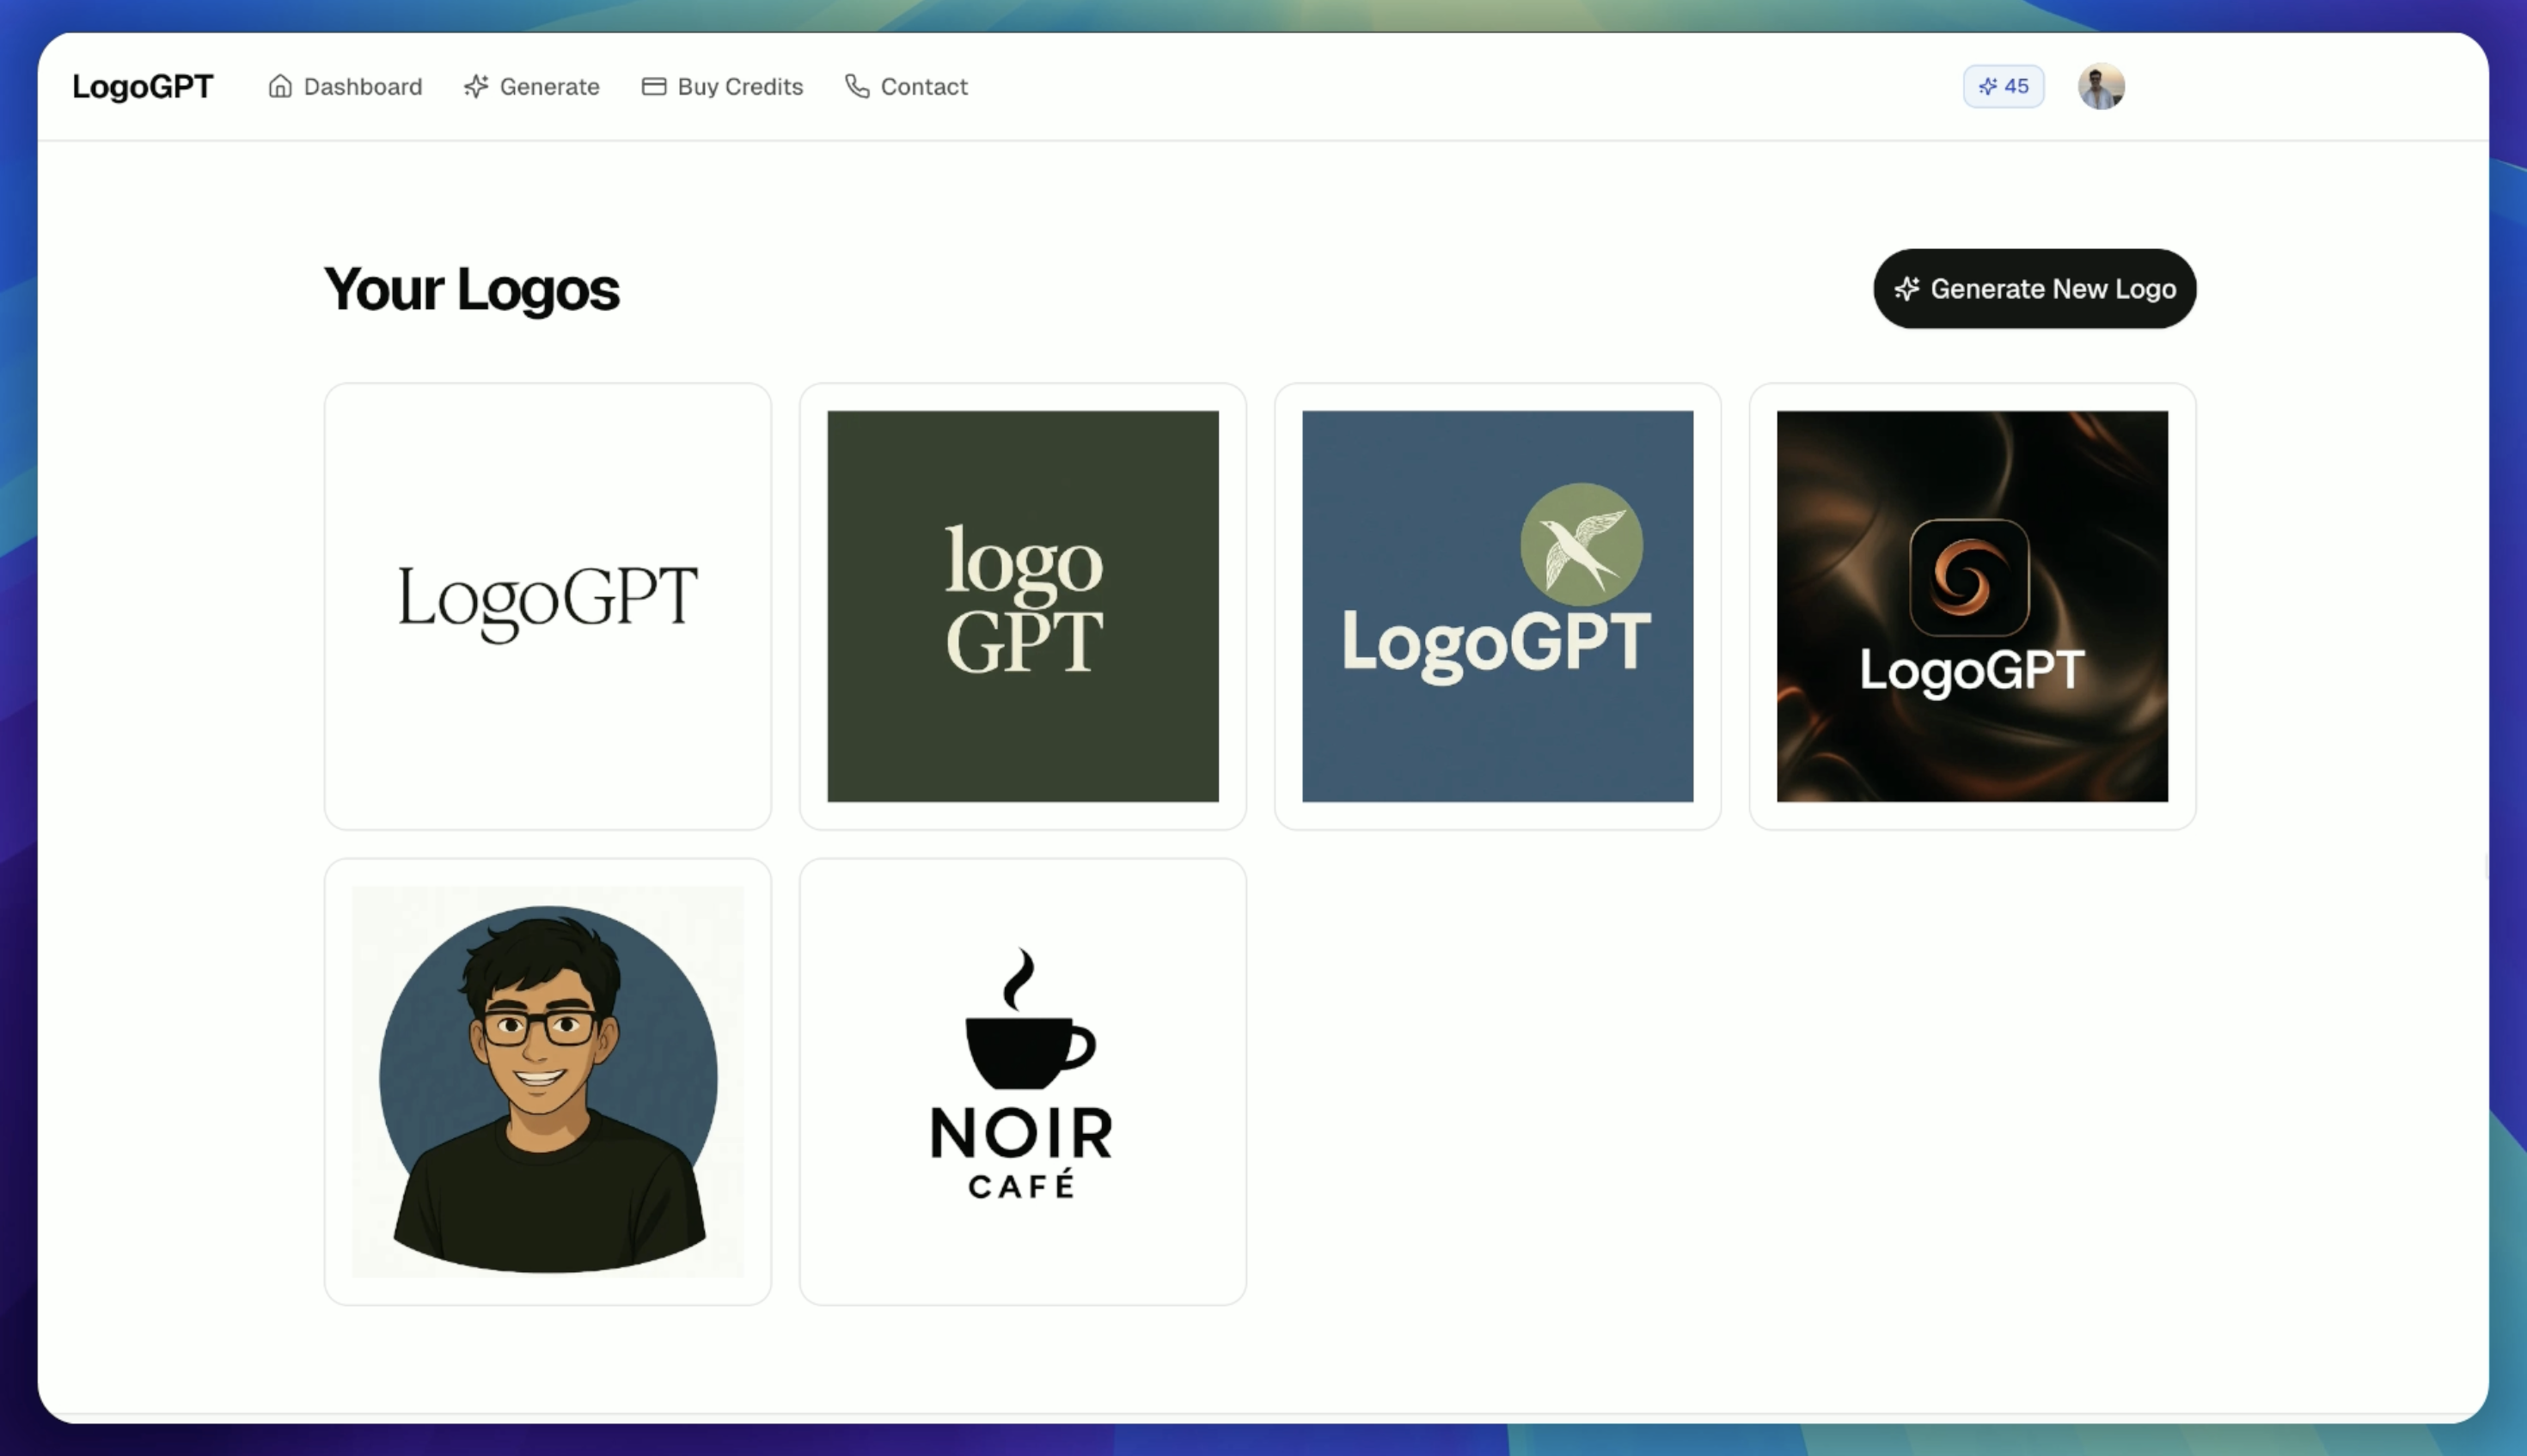Image resolution: width=2527 pixels, height=1456 pixels.
Task: Open the user profile avatar menu
Action: tap(2101, 86)
